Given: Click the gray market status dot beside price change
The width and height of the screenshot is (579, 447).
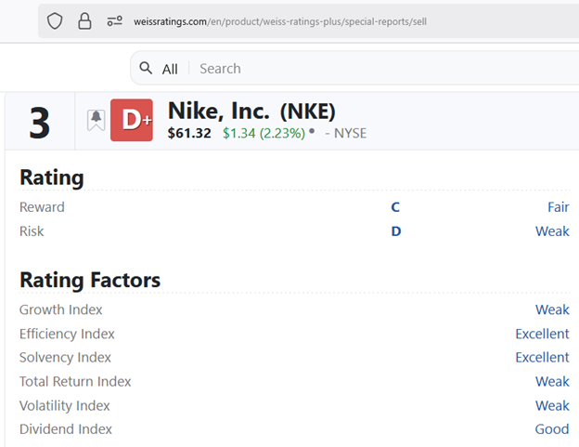Looking at the screenshot, I should click(312, 130).
